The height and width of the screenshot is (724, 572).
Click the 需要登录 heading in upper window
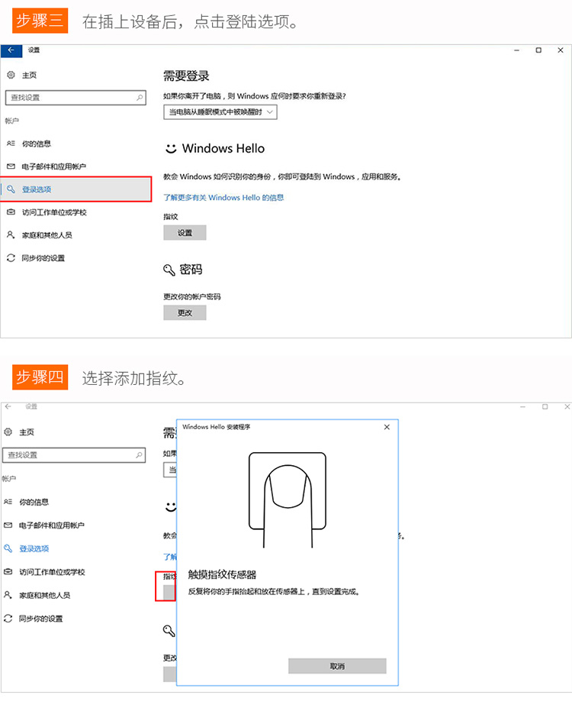point(186,76)
